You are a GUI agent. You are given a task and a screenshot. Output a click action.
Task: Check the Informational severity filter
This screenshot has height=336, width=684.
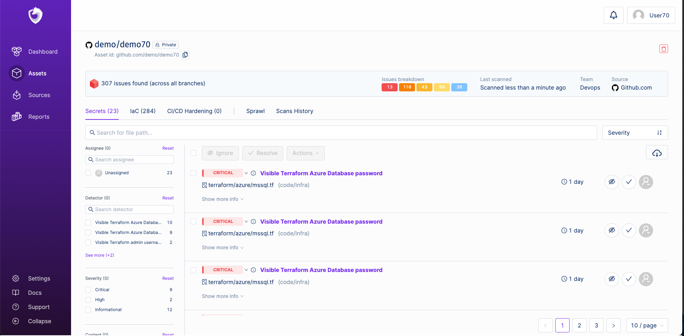(x=88, y=310)
